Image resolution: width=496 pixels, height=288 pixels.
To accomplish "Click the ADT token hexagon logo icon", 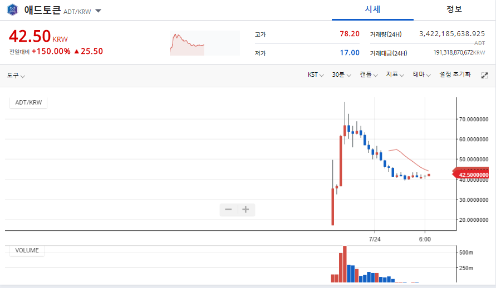I will pos(12,10).
